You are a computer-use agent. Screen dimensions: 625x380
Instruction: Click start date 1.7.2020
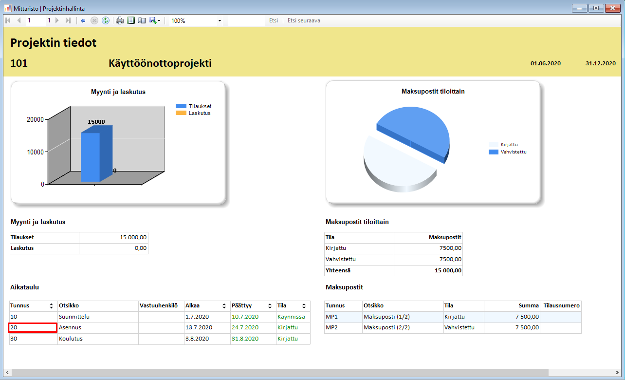[197, 317]
